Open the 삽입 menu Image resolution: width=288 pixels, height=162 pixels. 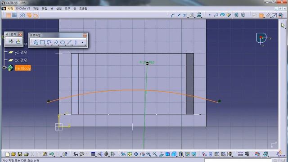[59, 9]
